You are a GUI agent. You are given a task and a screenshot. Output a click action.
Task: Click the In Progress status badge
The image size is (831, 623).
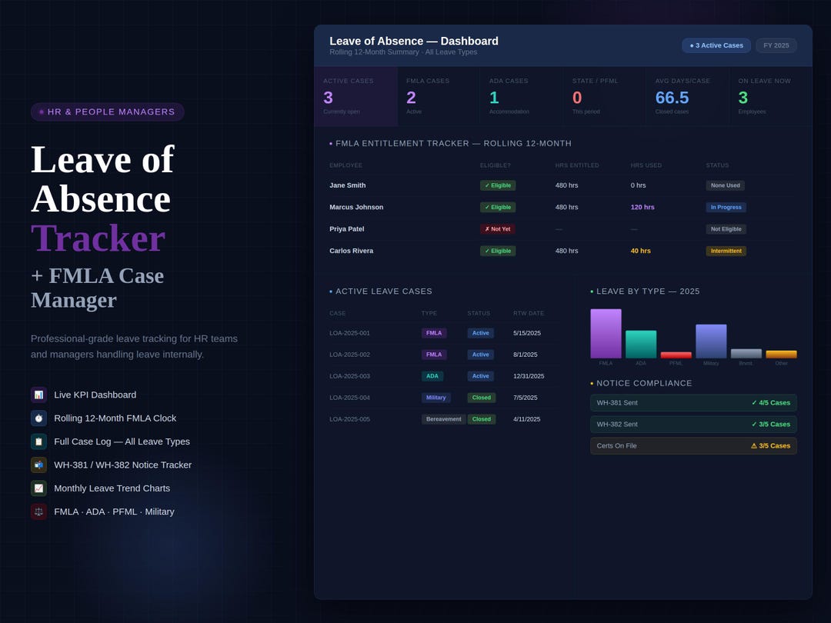[x=726, y=207]
